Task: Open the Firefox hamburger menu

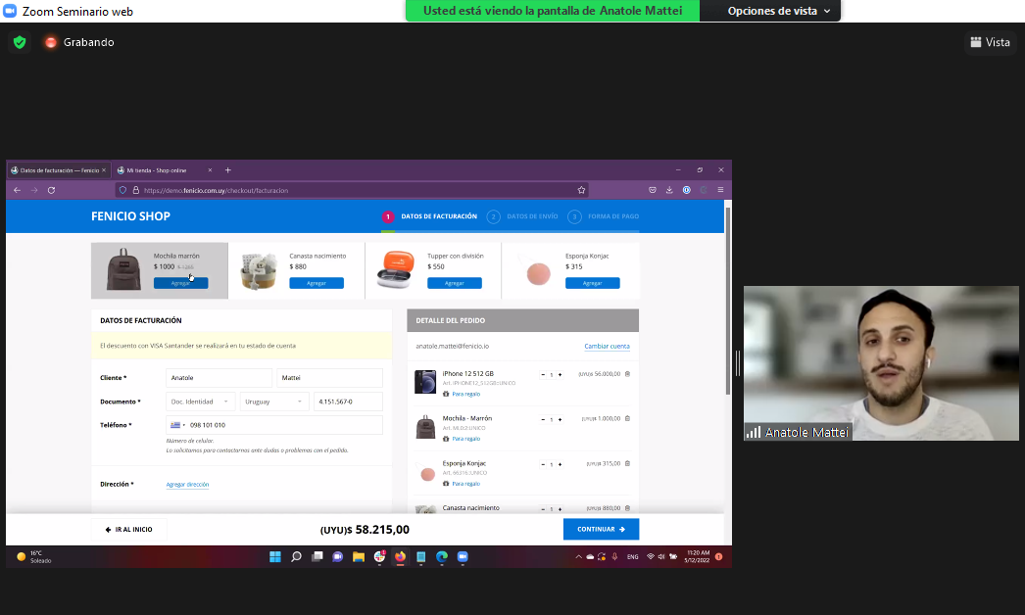Action: (720, 190)
